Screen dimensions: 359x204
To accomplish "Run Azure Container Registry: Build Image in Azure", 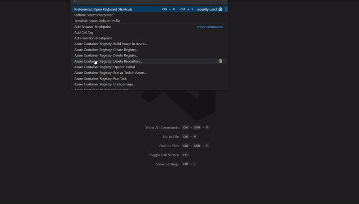I will [x=149, y=44].
